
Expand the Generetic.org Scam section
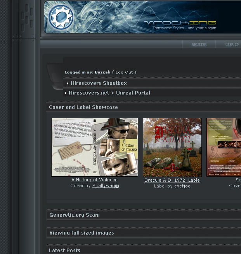(x=75, y=215)
